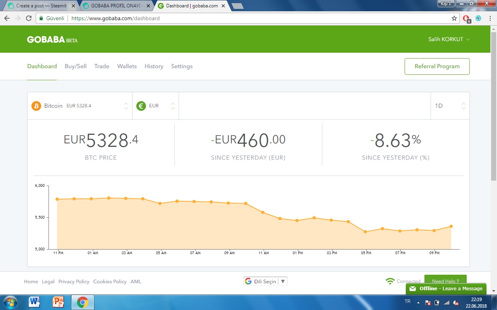Click the address bar URL field
Viewport: 497px width, 310px height.
(x=248, y=18)
